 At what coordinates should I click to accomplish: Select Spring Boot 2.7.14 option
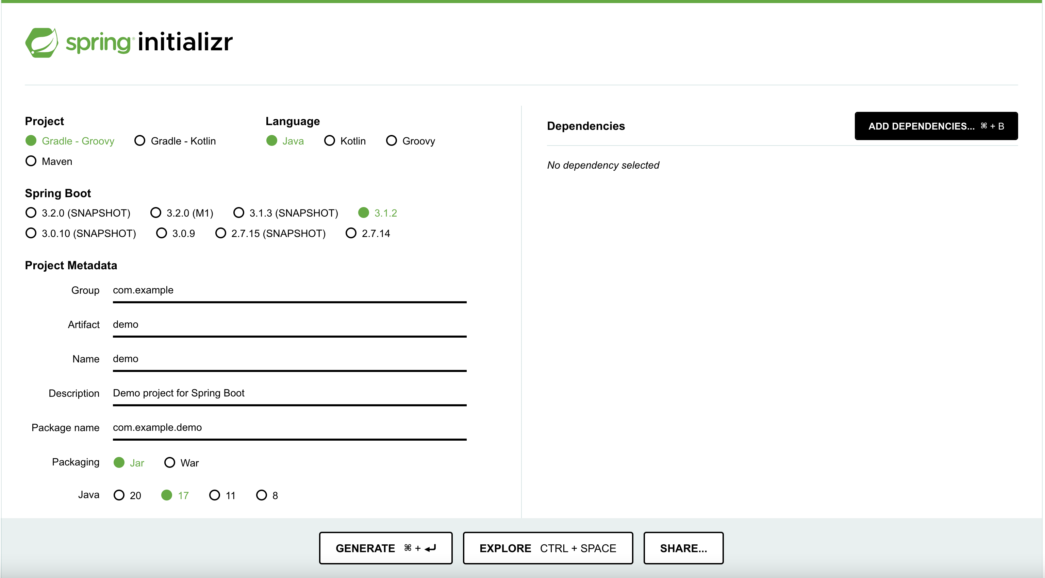[x=351, y=233]
